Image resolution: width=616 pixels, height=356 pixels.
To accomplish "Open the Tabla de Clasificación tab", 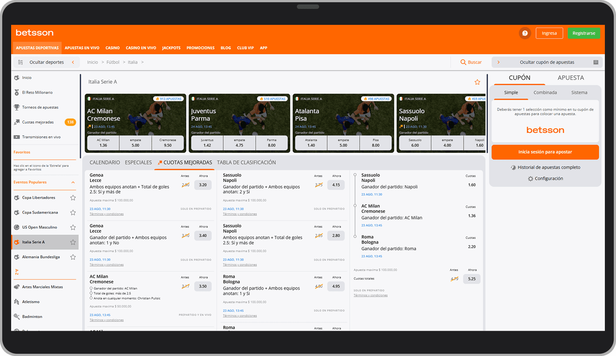I will click(x=246, y=162).
